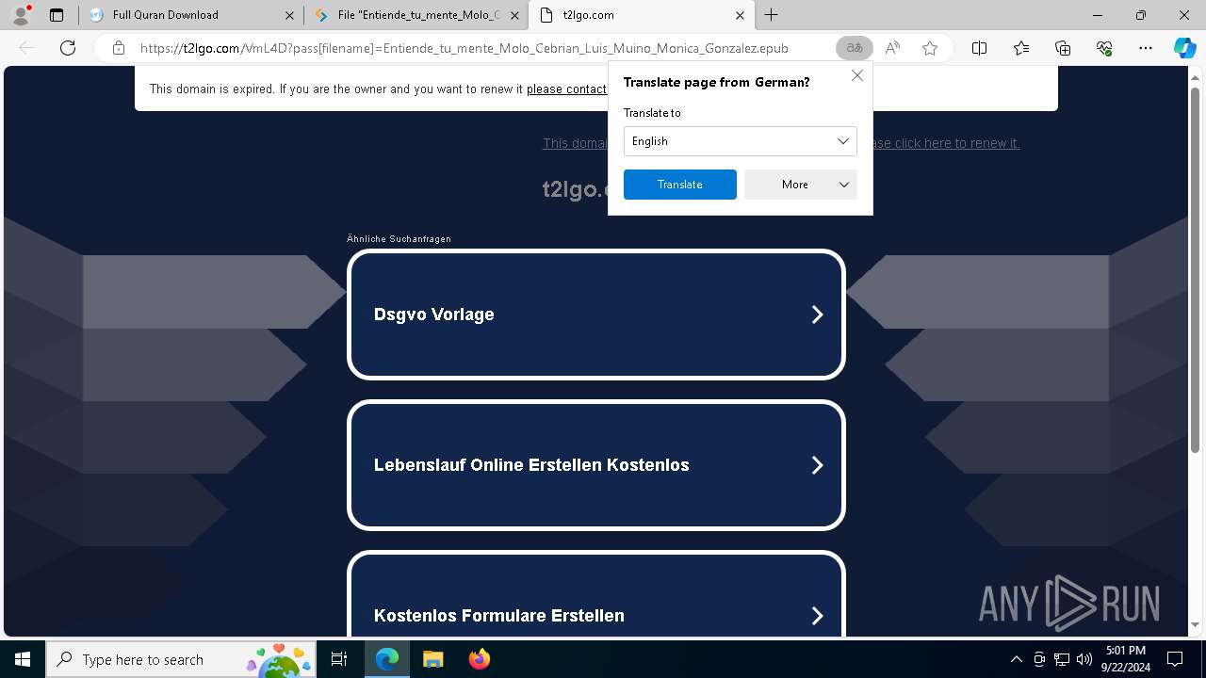This screenshot has height=678, width=1206.
Task: Open the Translate to English dropdown
Action: pyautogui.click(x=740, y=141)
